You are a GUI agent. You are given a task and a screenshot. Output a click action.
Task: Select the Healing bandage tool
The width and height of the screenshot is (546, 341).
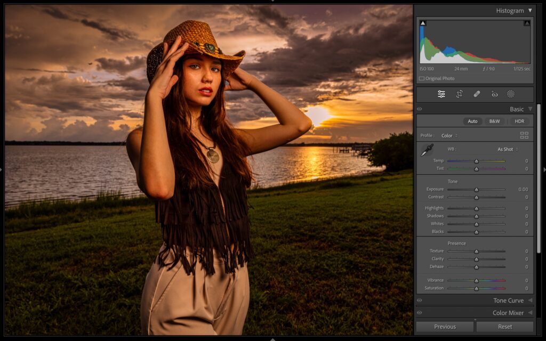(477, 94)
